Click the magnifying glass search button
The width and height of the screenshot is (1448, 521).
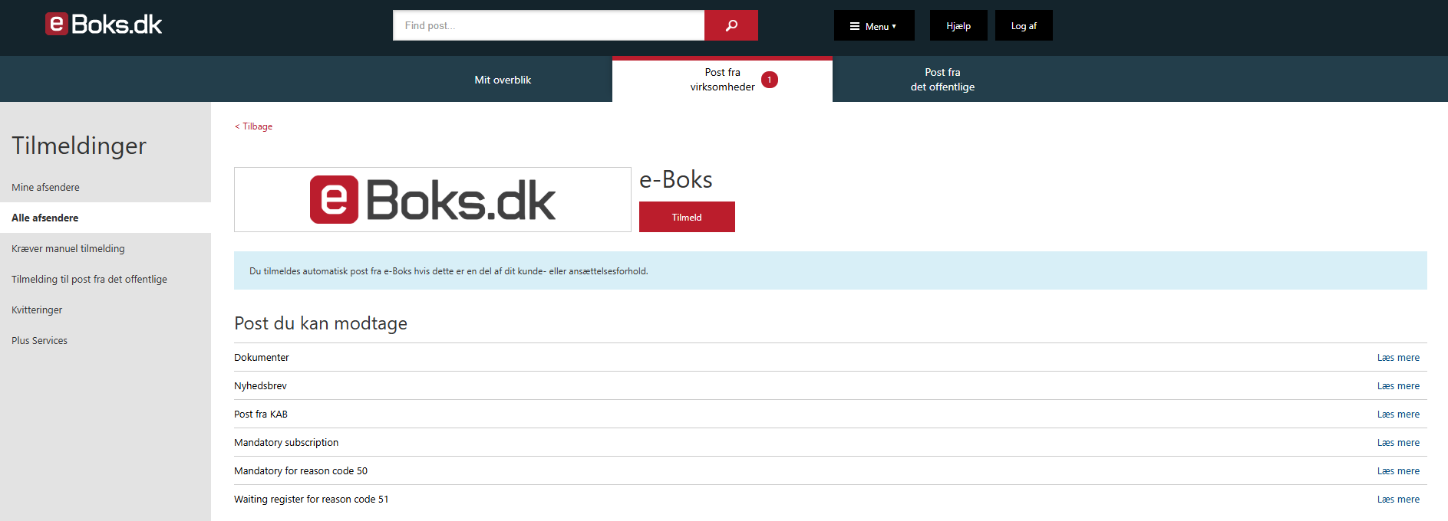coord(731,25)
